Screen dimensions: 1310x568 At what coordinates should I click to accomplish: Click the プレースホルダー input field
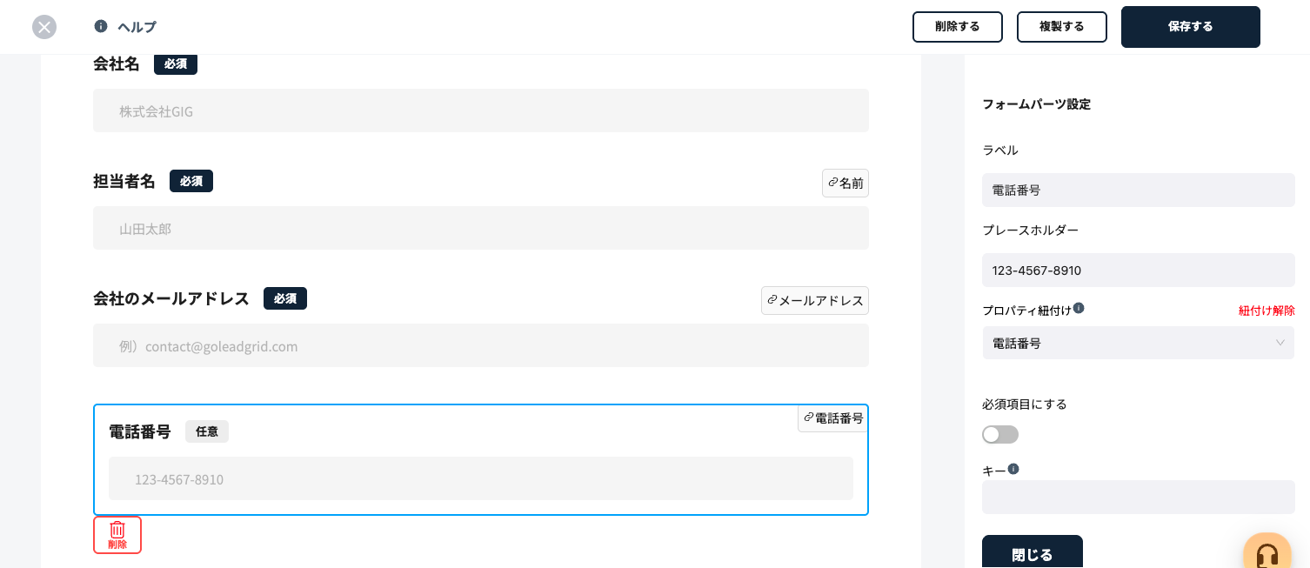tap(1138, 271)
